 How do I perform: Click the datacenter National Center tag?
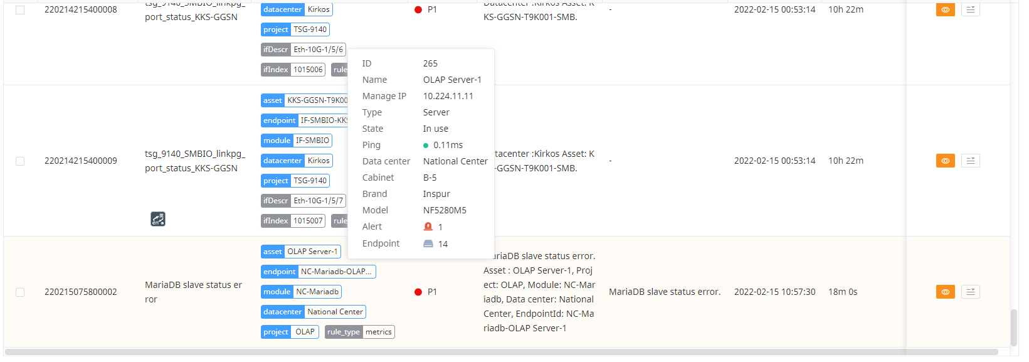[x=313, y=312]
